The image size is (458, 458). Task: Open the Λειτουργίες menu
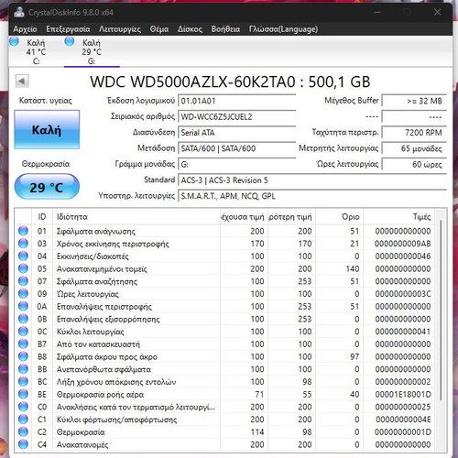click(x=120, y=29)
